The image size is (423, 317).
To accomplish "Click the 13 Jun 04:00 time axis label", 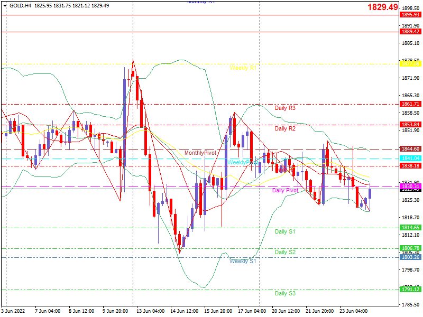I will 150,311.
